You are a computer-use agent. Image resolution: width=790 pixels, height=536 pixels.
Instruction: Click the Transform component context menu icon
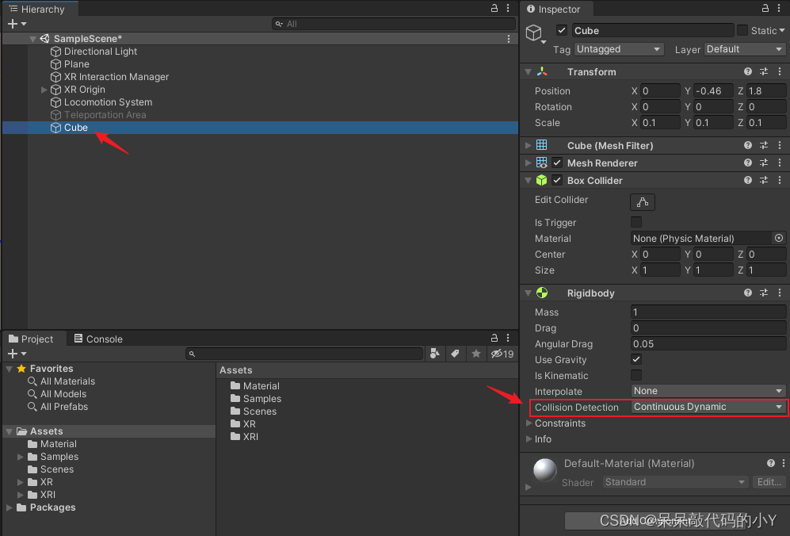780,72
